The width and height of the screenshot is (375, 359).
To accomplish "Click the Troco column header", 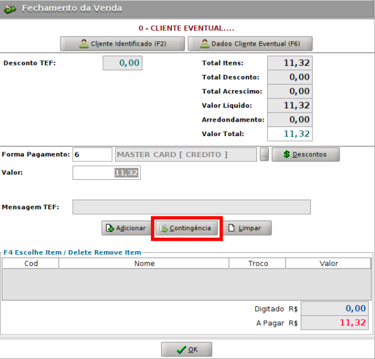I will [258, 263].
